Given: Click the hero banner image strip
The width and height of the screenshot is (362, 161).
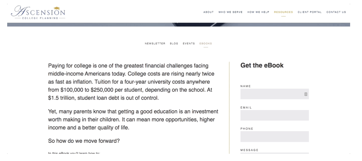Looking at the screenshot, I should [179, 25].
